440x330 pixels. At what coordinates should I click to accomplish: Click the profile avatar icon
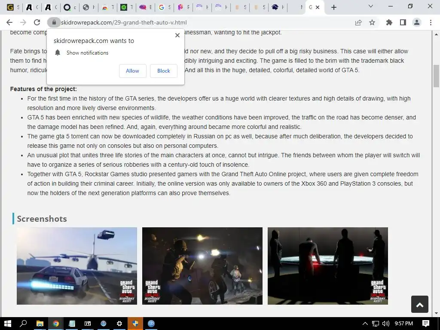coord(417,22)
